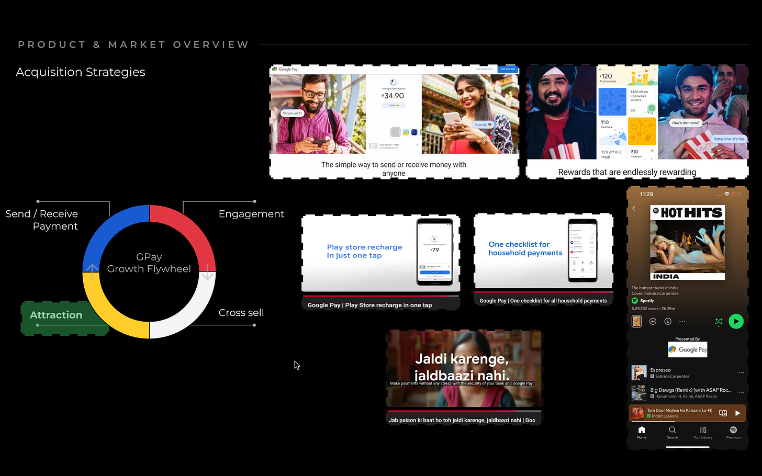The width and height of the screenshot is (762, 476).
Task: Click the GPay Growth Flywheel center text
Action: pos(149,263)
